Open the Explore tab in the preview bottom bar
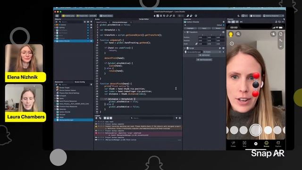This screenshot has height=170, width=302. coord(278,144)
